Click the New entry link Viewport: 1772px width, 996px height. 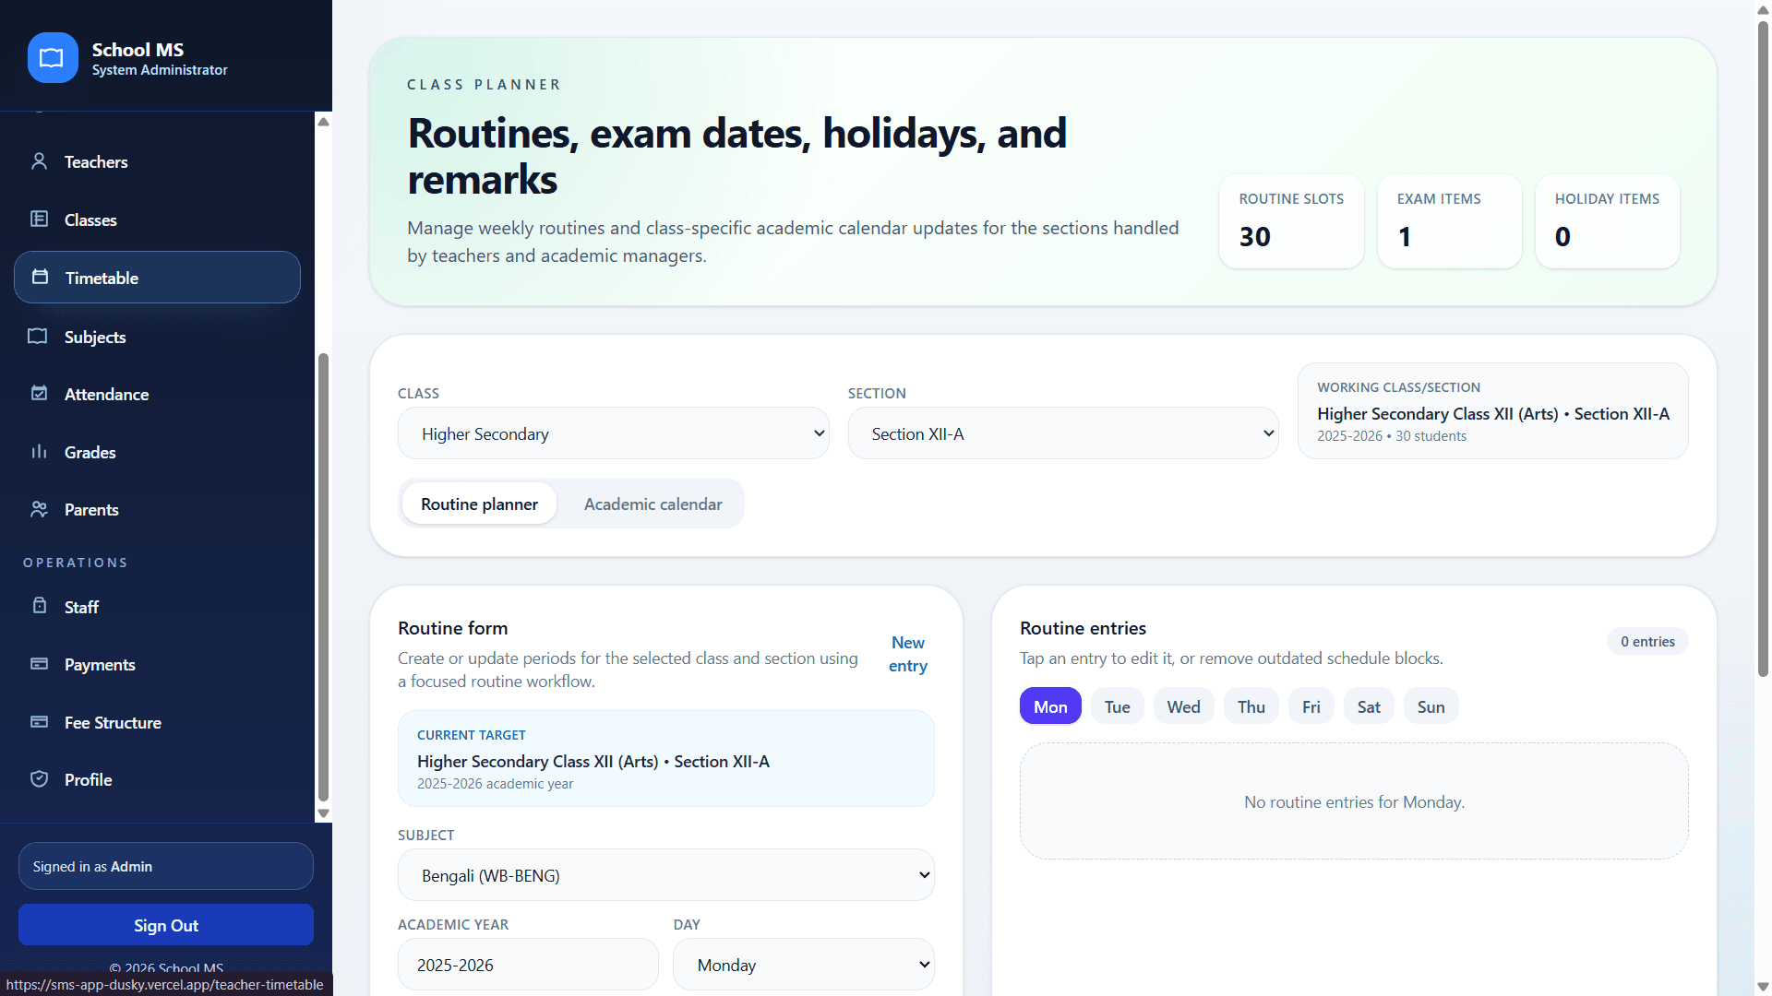pos(908,654)
